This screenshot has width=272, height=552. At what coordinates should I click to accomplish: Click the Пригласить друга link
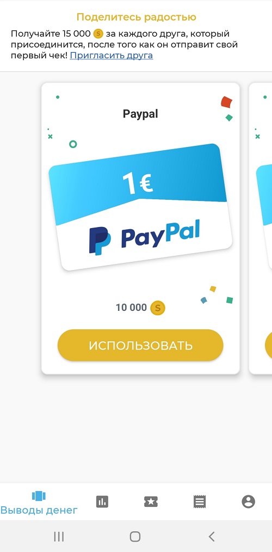(x=111, y=56)
